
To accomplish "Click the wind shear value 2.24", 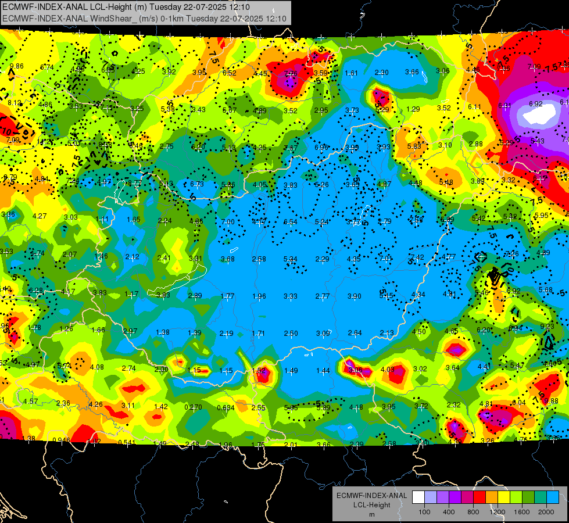I will tap(164, 220).
